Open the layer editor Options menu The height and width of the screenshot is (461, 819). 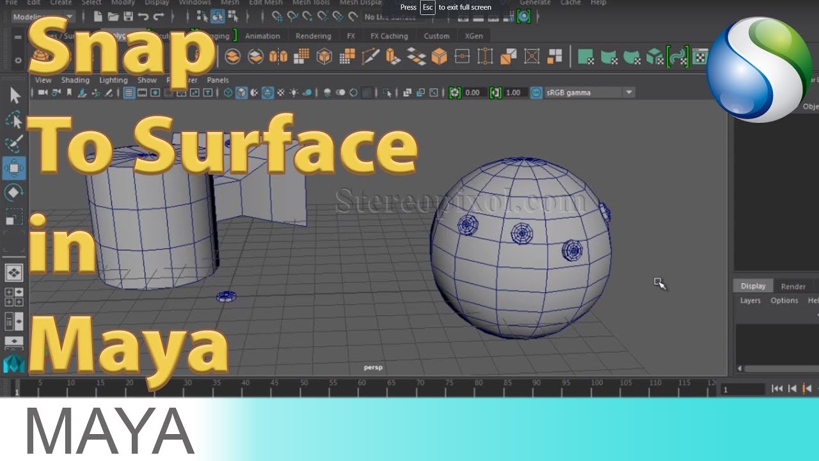pyautogui.click(x=784, y=300)
